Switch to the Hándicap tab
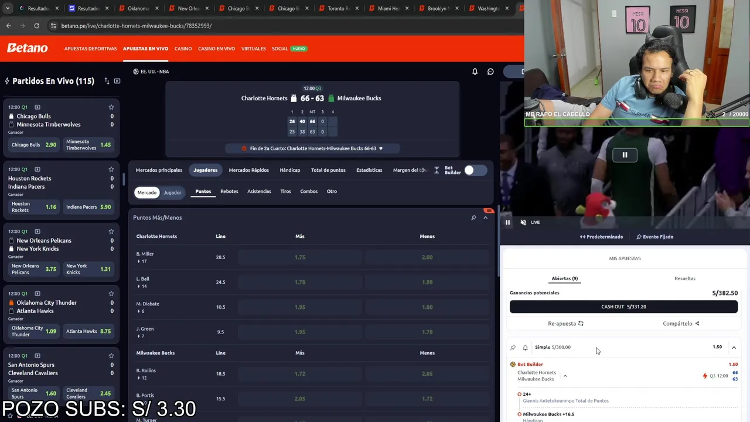This screenshot has width=750, height=422. click(290, 170)
